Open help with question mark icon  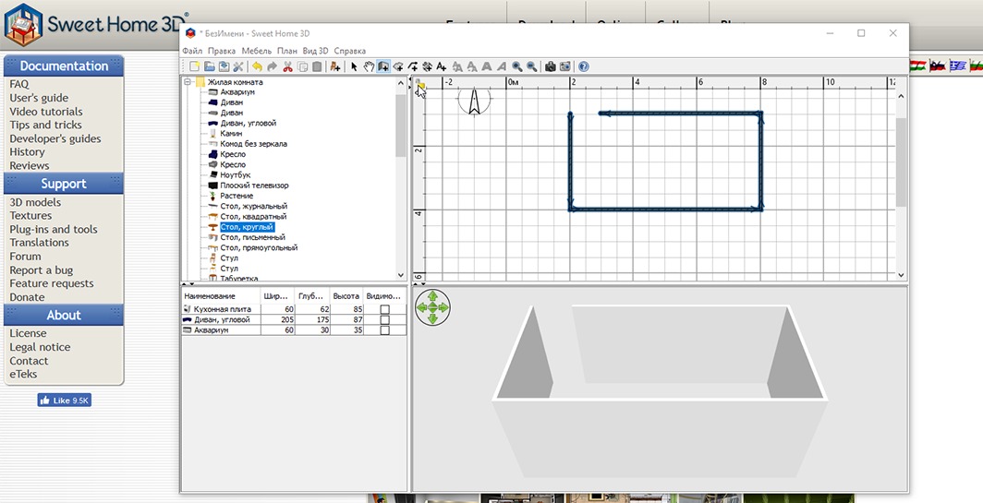[x=584, y=66]
